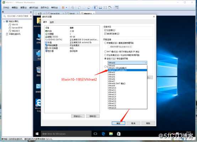The height and width of the screenshot is (142, 197).
Task: Collapse the VMnet0 custom network combo box
Action: point(127,62)
